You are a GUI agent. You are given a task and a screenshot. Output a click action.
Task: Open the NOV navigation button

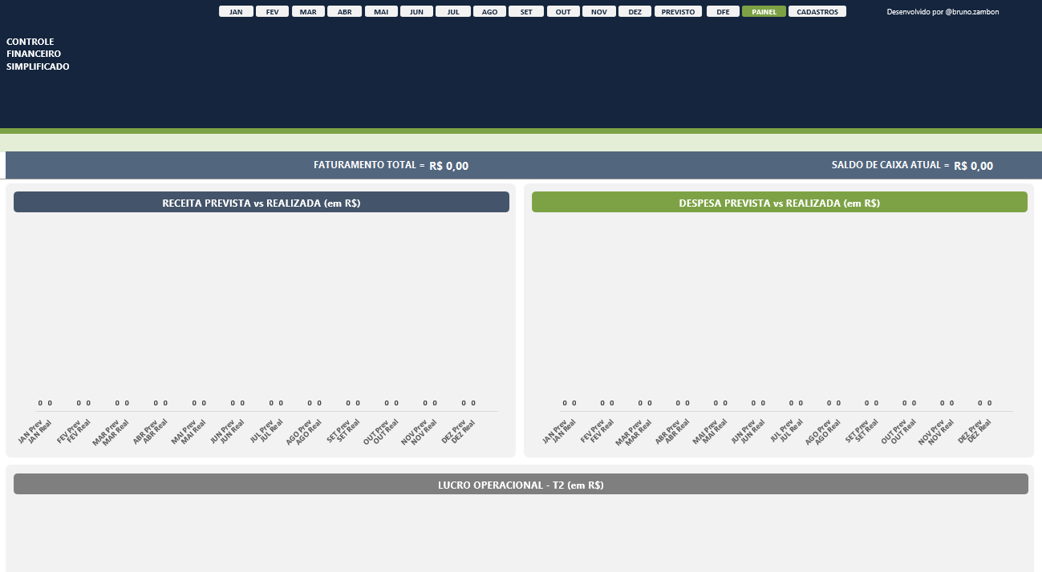(599, 12)
